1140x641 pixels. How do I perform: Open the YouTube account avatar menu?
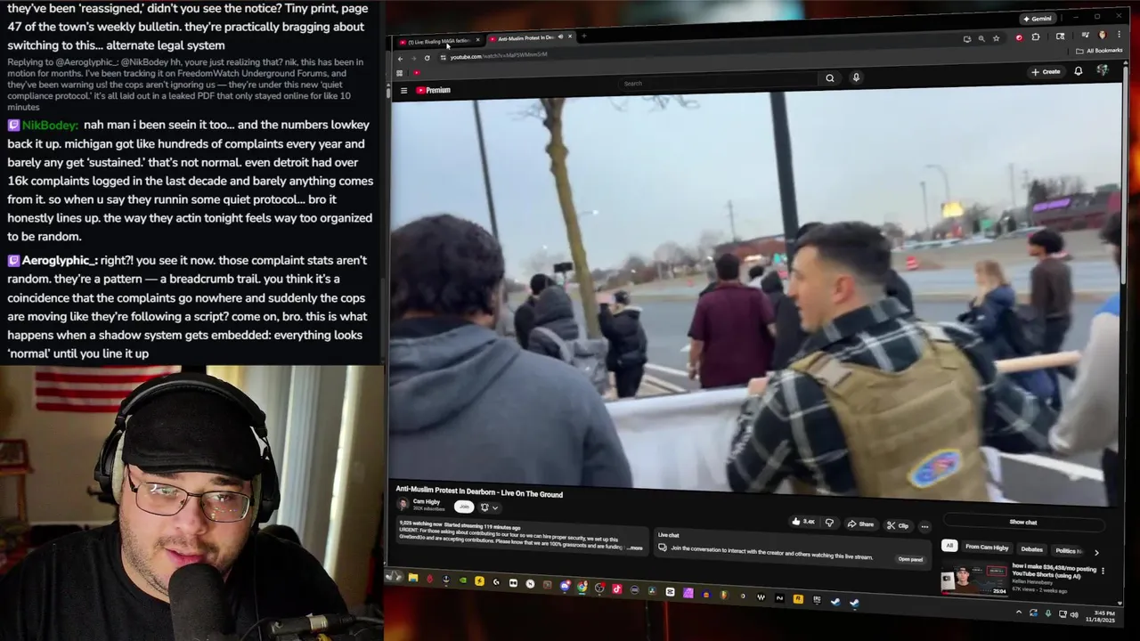[1103, 70]
